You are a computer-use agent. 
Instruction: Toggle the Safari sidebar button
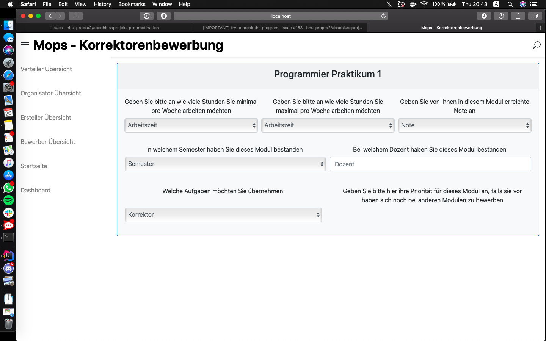tap(75, 16)
